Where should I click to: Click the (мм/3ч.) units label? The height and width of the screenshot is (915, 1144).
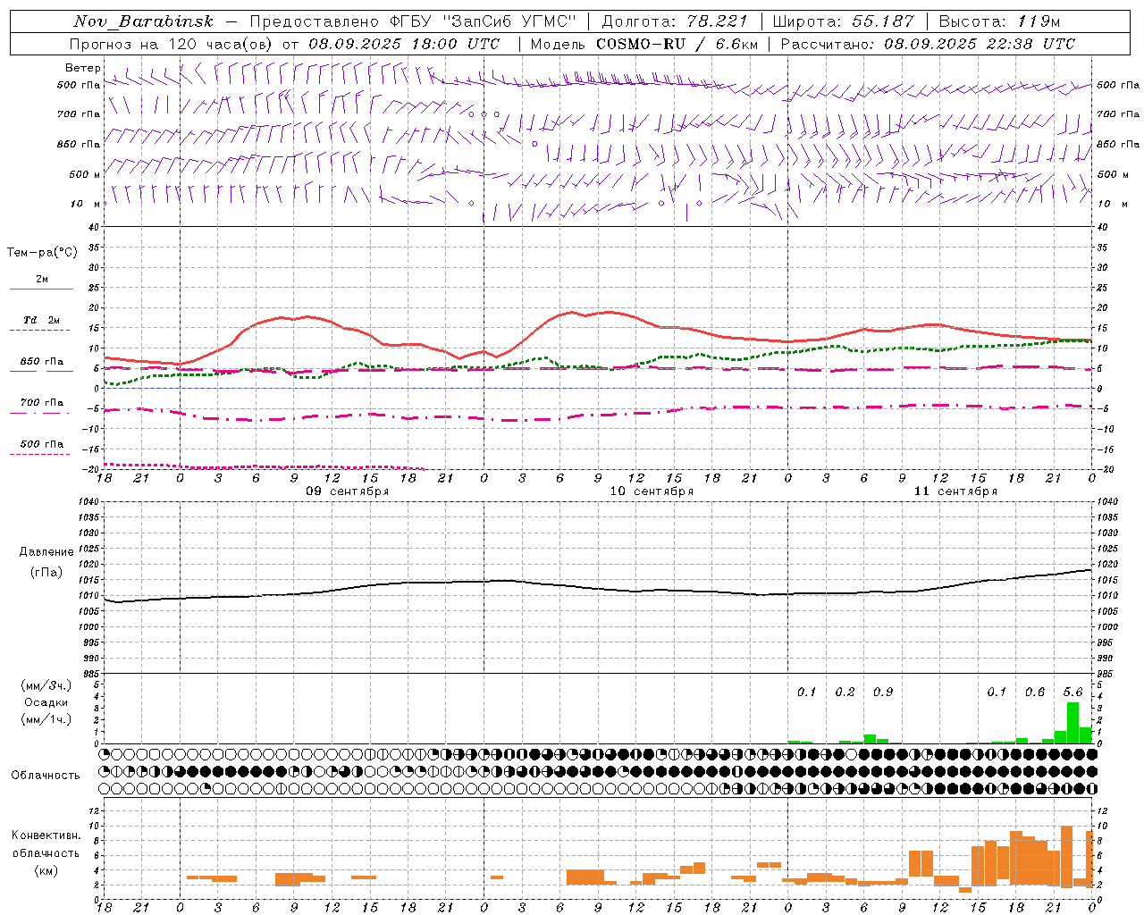(46, 685)
